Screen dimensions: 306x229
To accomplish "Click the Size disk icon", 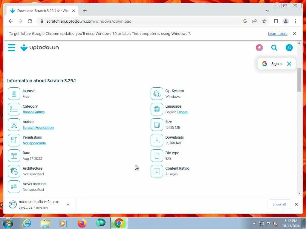I will [157, 125].
